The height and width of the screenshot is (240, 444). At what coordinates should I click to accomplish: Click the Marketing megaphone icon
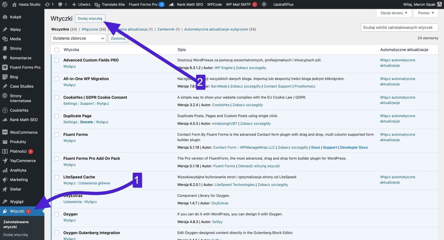(x=5, y=180)
